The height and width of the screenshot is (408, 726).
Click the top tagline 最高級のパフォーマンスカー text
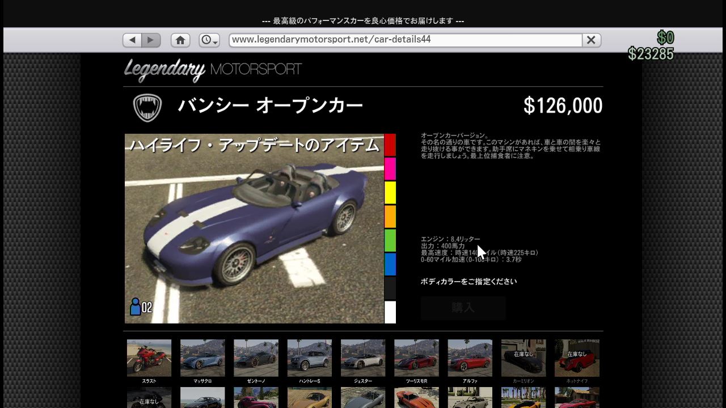[363, 21]
